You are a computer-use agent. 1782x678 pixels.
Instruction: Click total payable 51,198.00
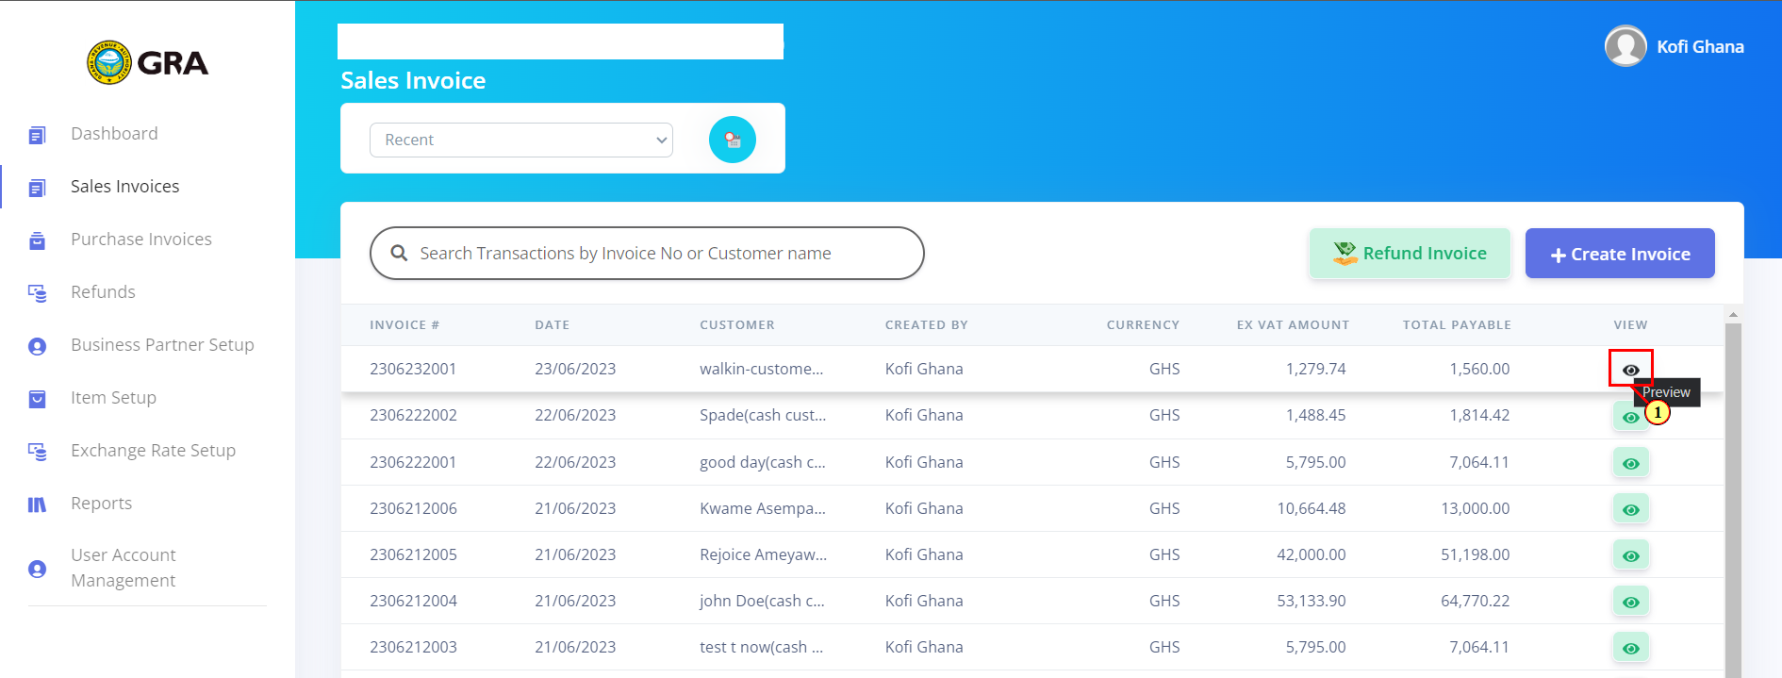[x=1475, y=554]
